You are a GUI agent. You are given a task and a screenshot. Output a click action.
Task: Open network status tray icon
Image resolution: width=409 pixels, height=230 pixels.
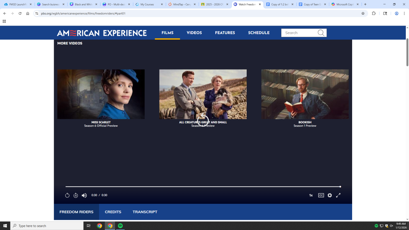382,226
